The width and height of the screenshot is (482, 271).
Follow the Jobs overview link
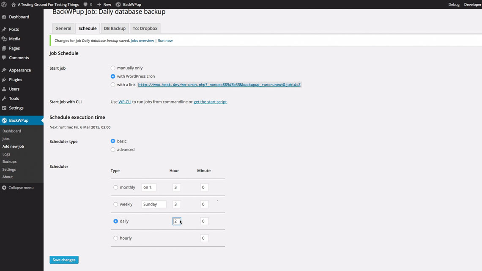click(142, 41)
